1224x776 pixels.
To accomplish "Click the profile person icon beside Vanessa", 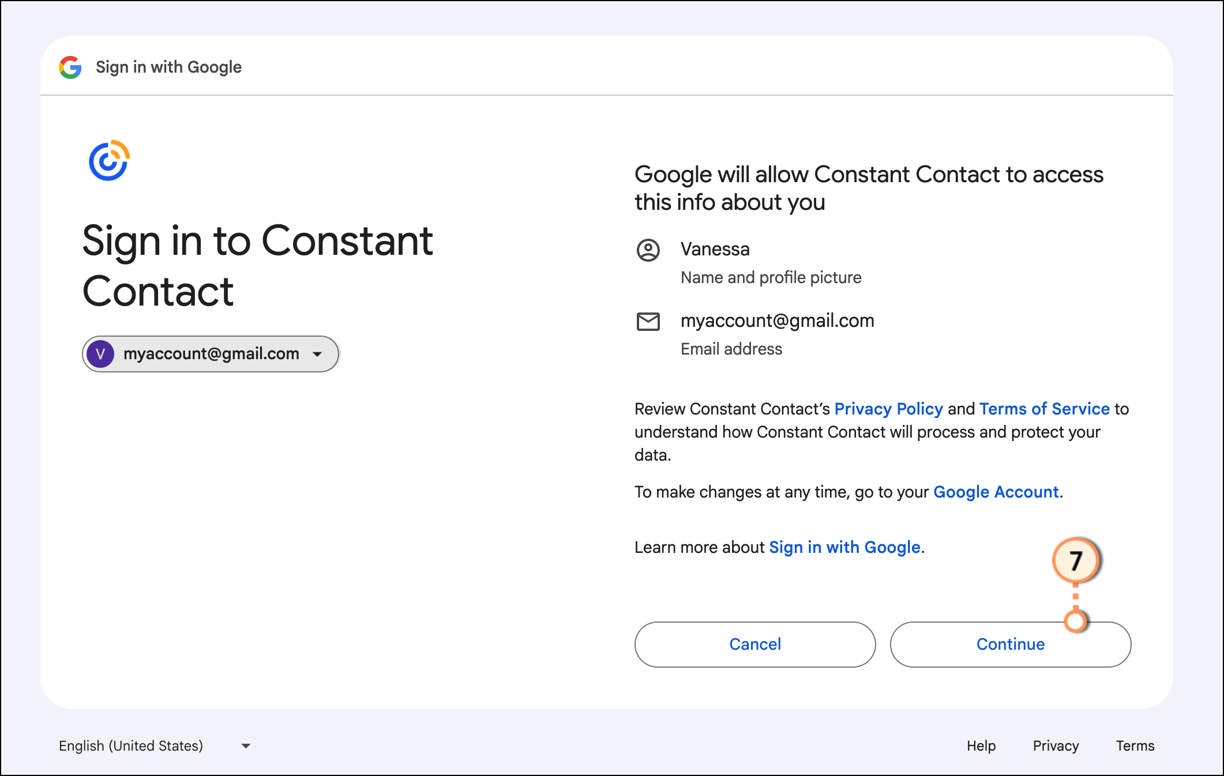I will (648, 250).
